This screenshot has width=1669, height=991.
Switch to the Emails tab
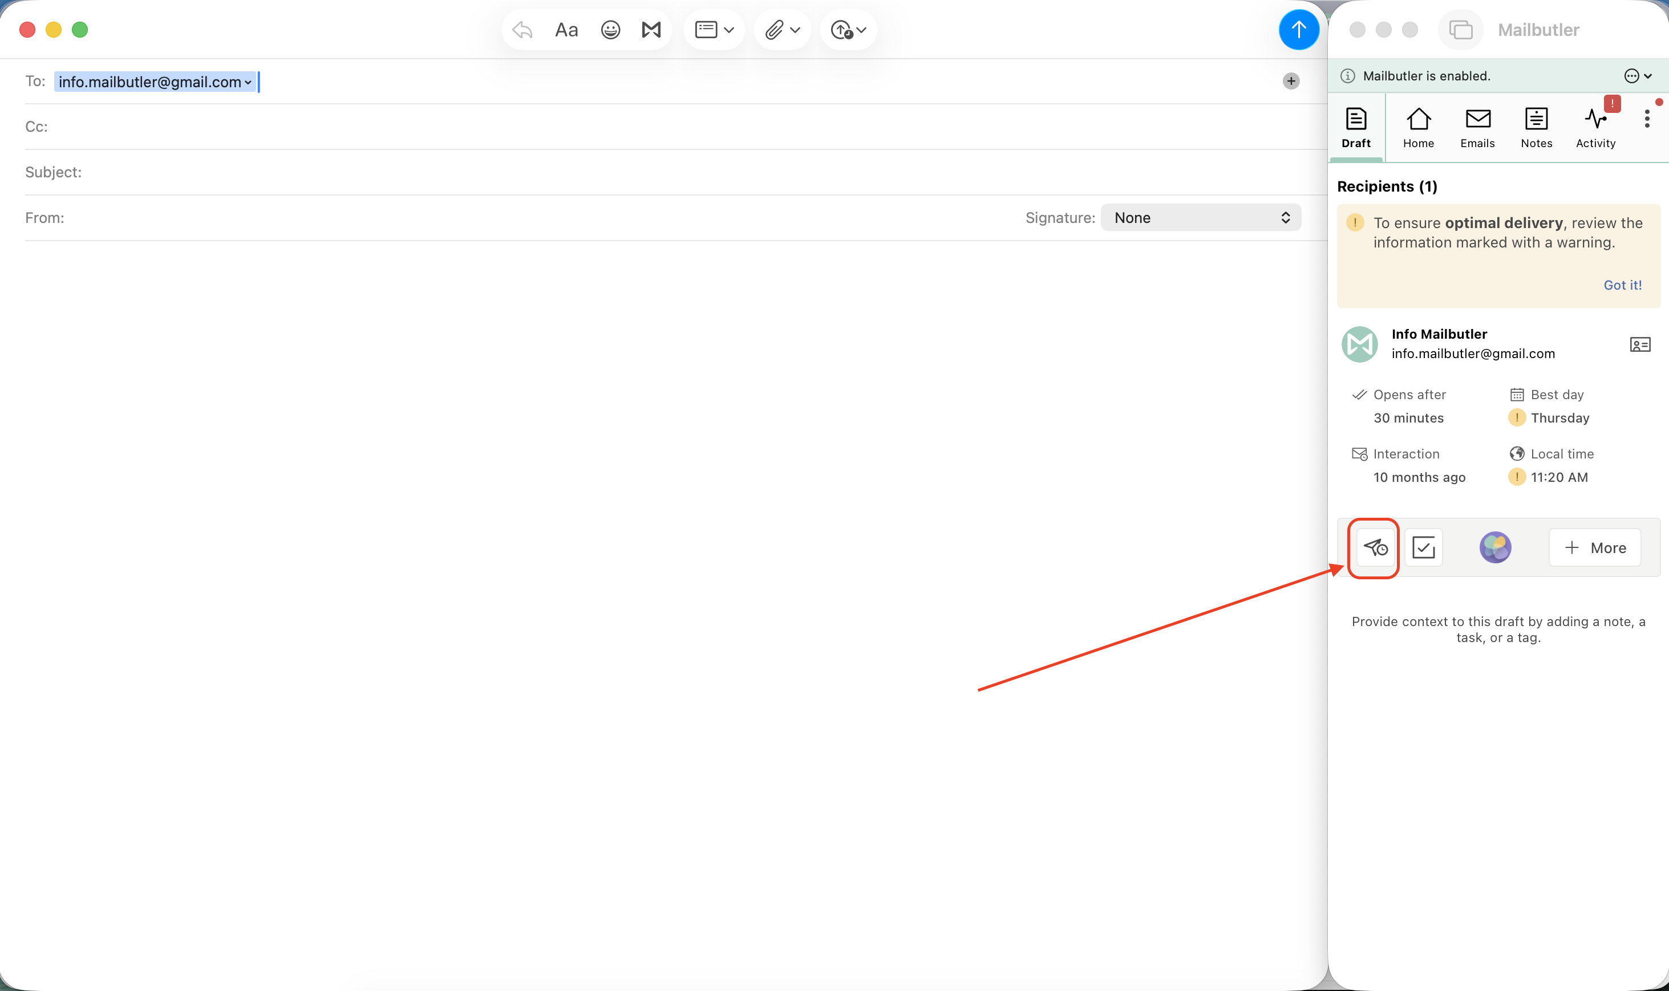coord(1477,128)
